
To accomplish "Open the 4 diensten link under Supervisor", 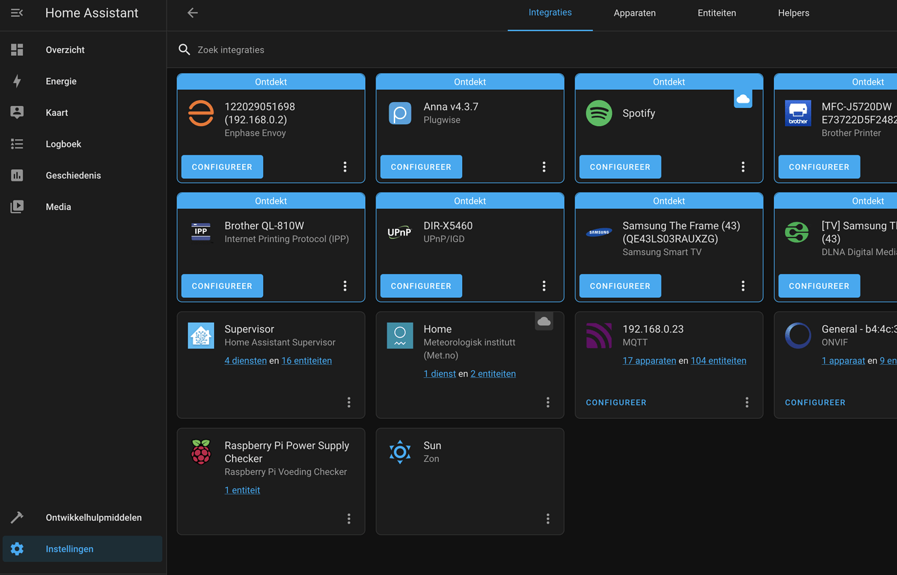I will tap(245, 360).
